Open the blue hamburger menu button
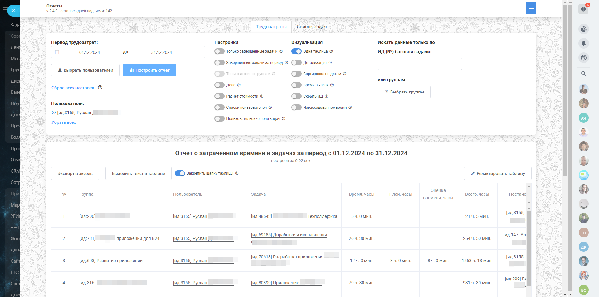Viewport: 599px width, 297px height. 531,8
